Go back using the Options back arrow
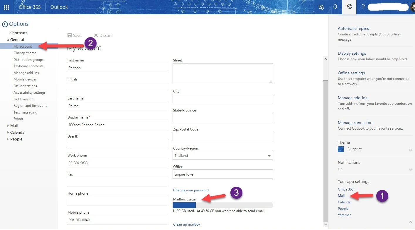 click(x=5, y=24)
